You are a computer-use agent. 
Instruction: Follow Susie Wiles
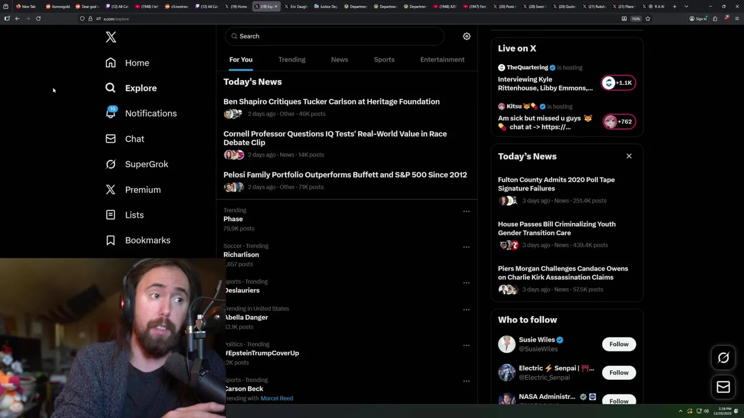[619, 344]
